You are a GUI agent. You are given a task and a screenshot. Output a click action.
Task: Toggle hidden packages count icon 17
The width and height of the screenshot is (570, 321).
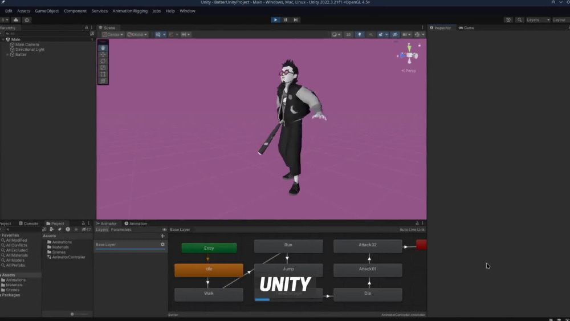(87, 229)
